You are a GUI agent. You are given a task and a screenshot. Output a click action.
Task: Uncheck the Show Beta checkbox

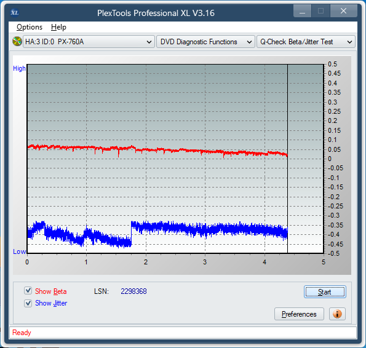(x=28, y=291)
